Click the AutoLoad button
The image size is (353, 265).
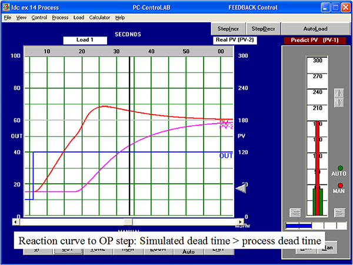315,29
